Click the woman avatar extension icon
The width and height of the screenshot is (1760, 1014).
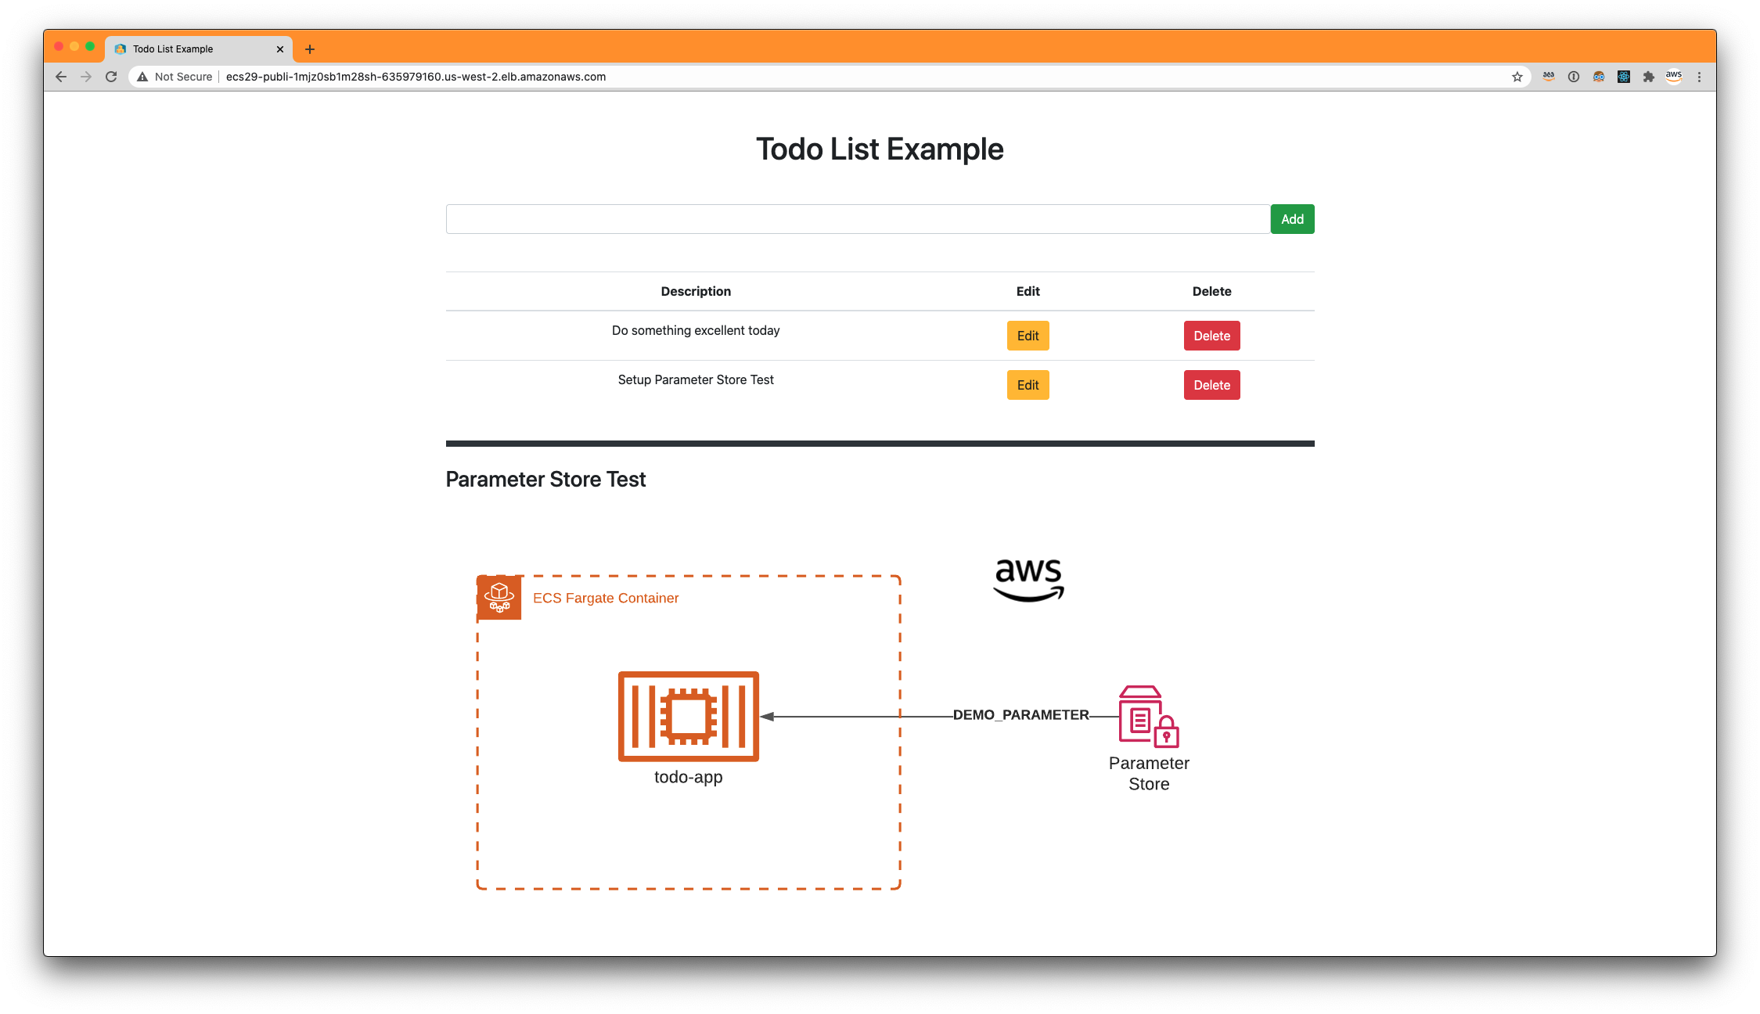[1598, 77]
